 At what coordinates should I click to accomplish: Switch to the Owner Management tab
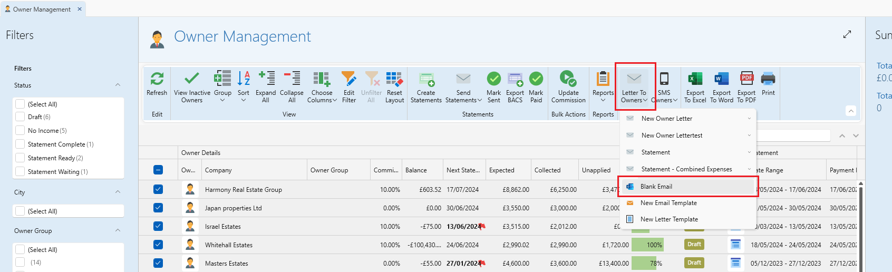tap(42, 9)
